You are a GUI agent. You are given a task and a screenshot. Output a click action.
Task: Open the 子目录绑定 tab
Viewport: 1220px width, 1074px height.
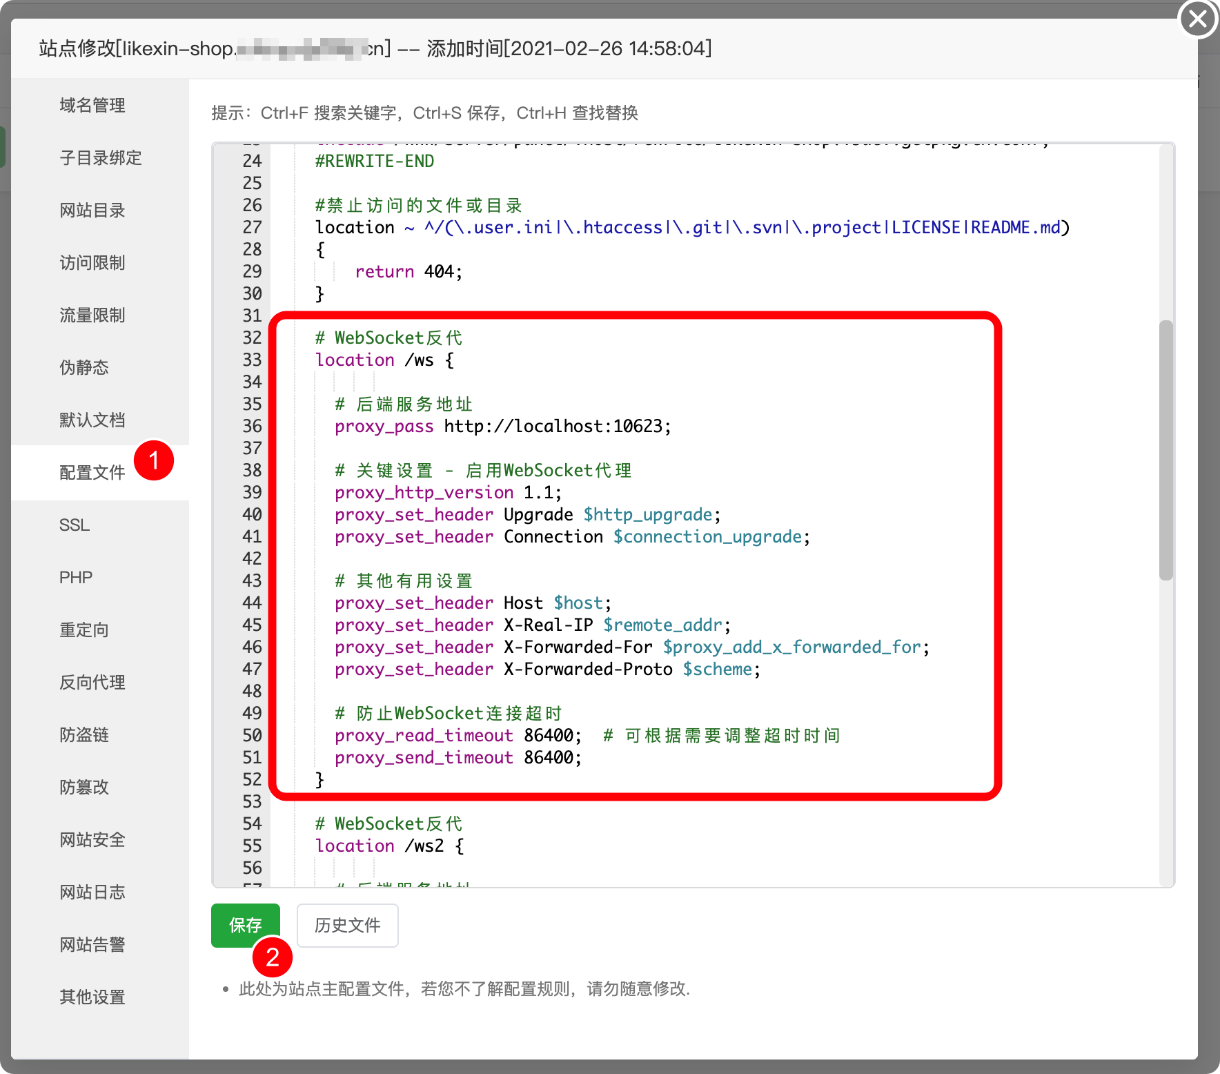[101, 158]
